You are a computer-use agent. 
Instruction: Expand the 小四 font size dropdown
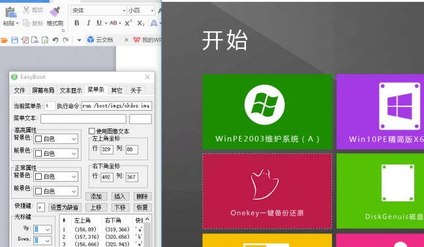[152, 11]
